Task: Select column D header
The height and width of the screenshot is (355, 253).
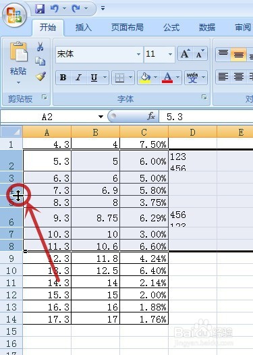Action: pyautogui.click(x=192, y=132)
